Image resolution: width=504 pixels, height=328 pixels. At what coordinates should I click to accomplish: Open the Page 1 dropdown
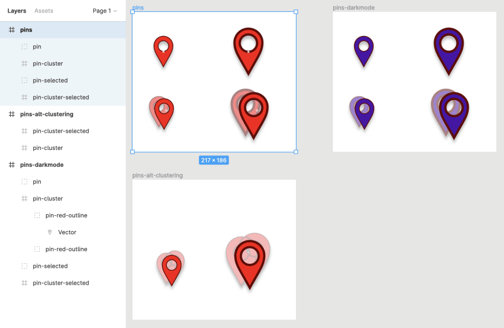tap(105, 11)
